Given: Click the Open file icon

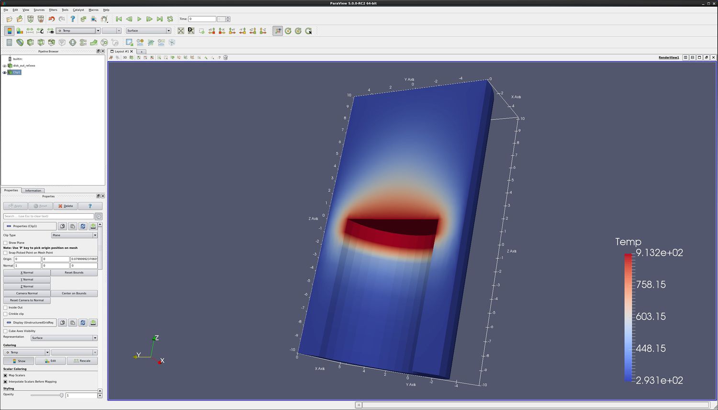Looking at the screenshot, I should [x=9, y=19].
